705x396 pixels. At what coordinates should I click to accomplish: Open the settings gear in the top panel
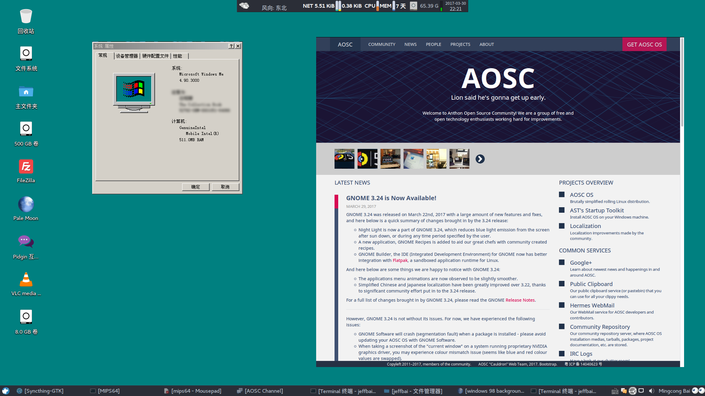pyautogui.click(x=413, y=6)
